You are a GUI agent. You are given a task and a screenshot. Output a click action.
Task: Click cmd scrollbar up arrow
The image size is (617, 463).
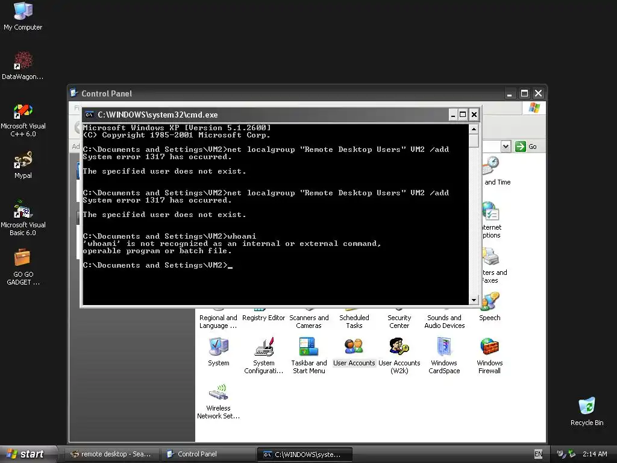(x=474, y=129)
